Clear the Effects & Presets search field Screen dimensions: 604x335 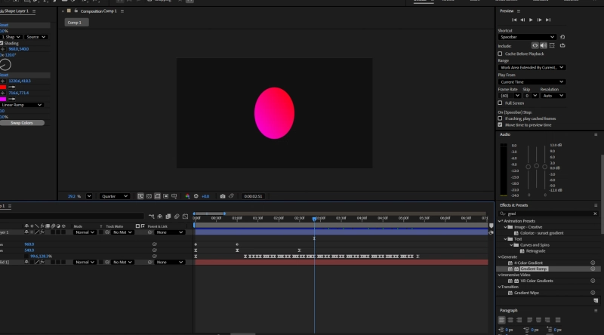click(x=593, y=213)
